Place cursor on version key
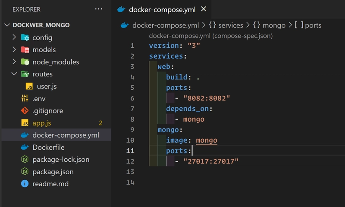The height and width of the screenshot is (207, 345). point(164,46)
